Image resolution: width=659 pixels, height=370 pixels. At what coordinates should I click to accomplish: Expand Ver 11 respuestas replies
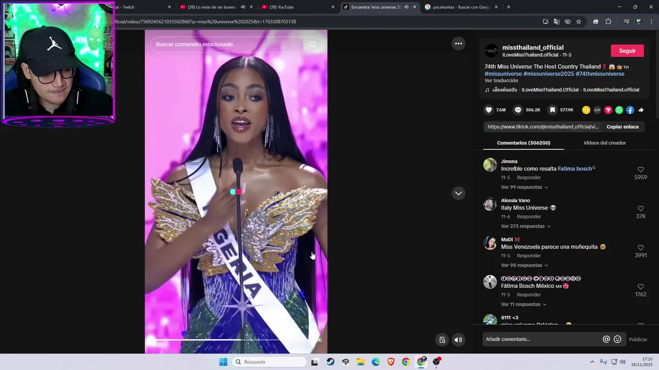pos(524,304)
